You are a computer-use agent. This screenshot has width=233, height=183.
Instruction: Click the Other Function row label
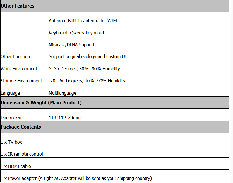[15, 56]
